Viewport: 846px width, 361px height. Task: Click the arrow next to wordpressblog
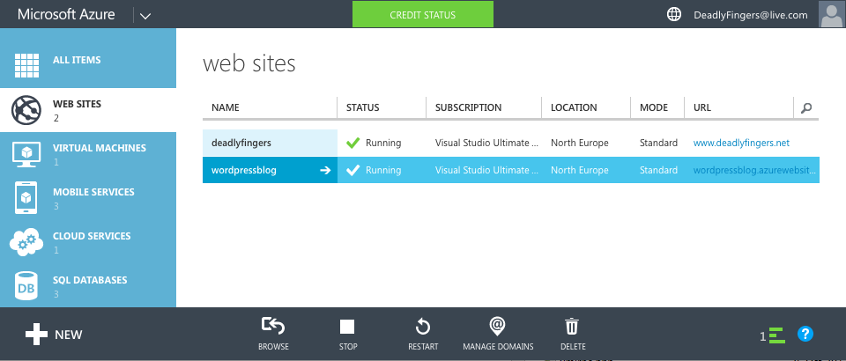click(325, 170)
